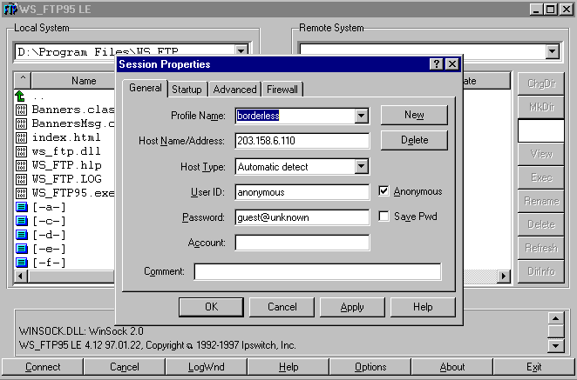Expand the Host Type dropdown list
Viewport: 577px width, 380px height.
(362, 167)
